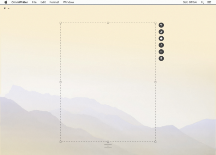Open the File menu
This screenshot has height=155, width=216.
pos(34,2)
